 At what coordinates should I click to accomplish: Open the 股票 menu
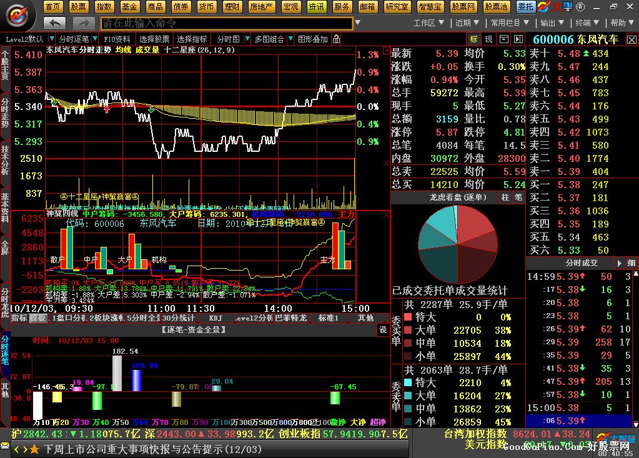pyautogui.click(x=78, y=6)
